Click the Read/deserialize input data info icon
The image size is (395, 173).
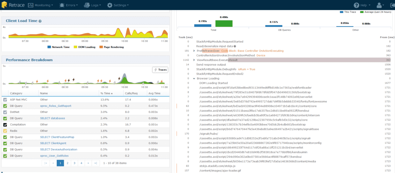tap(235, 46)
